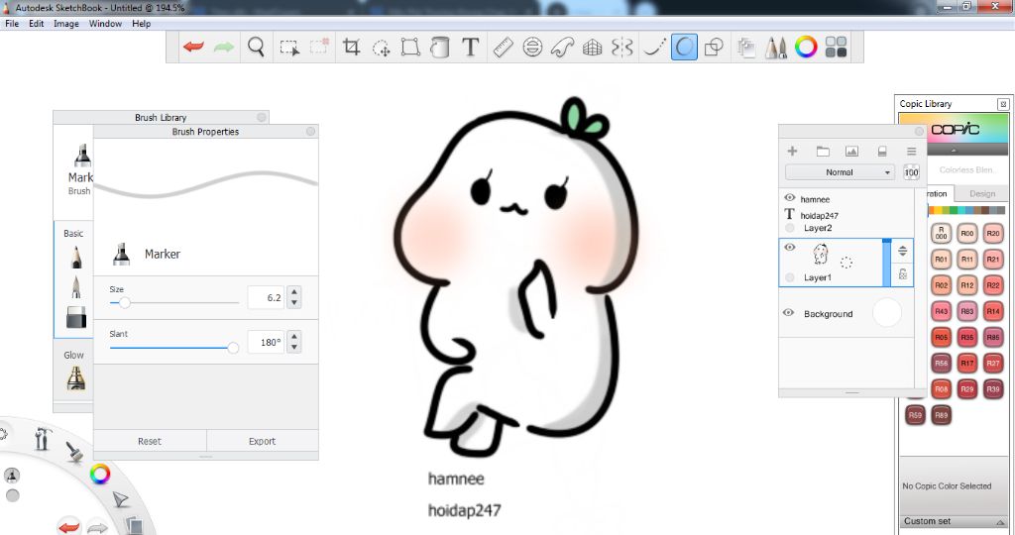Decrease brush Size with down arrow
The height and width of the screenshot is (535, 1015).
(x=294, y=302)
